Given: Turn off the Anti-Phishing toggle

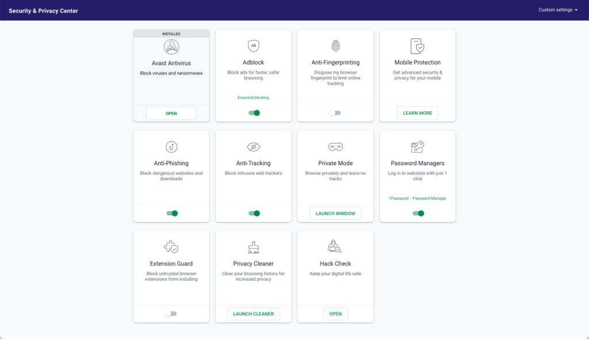Looking at the screenshot, I should point(171,213).
